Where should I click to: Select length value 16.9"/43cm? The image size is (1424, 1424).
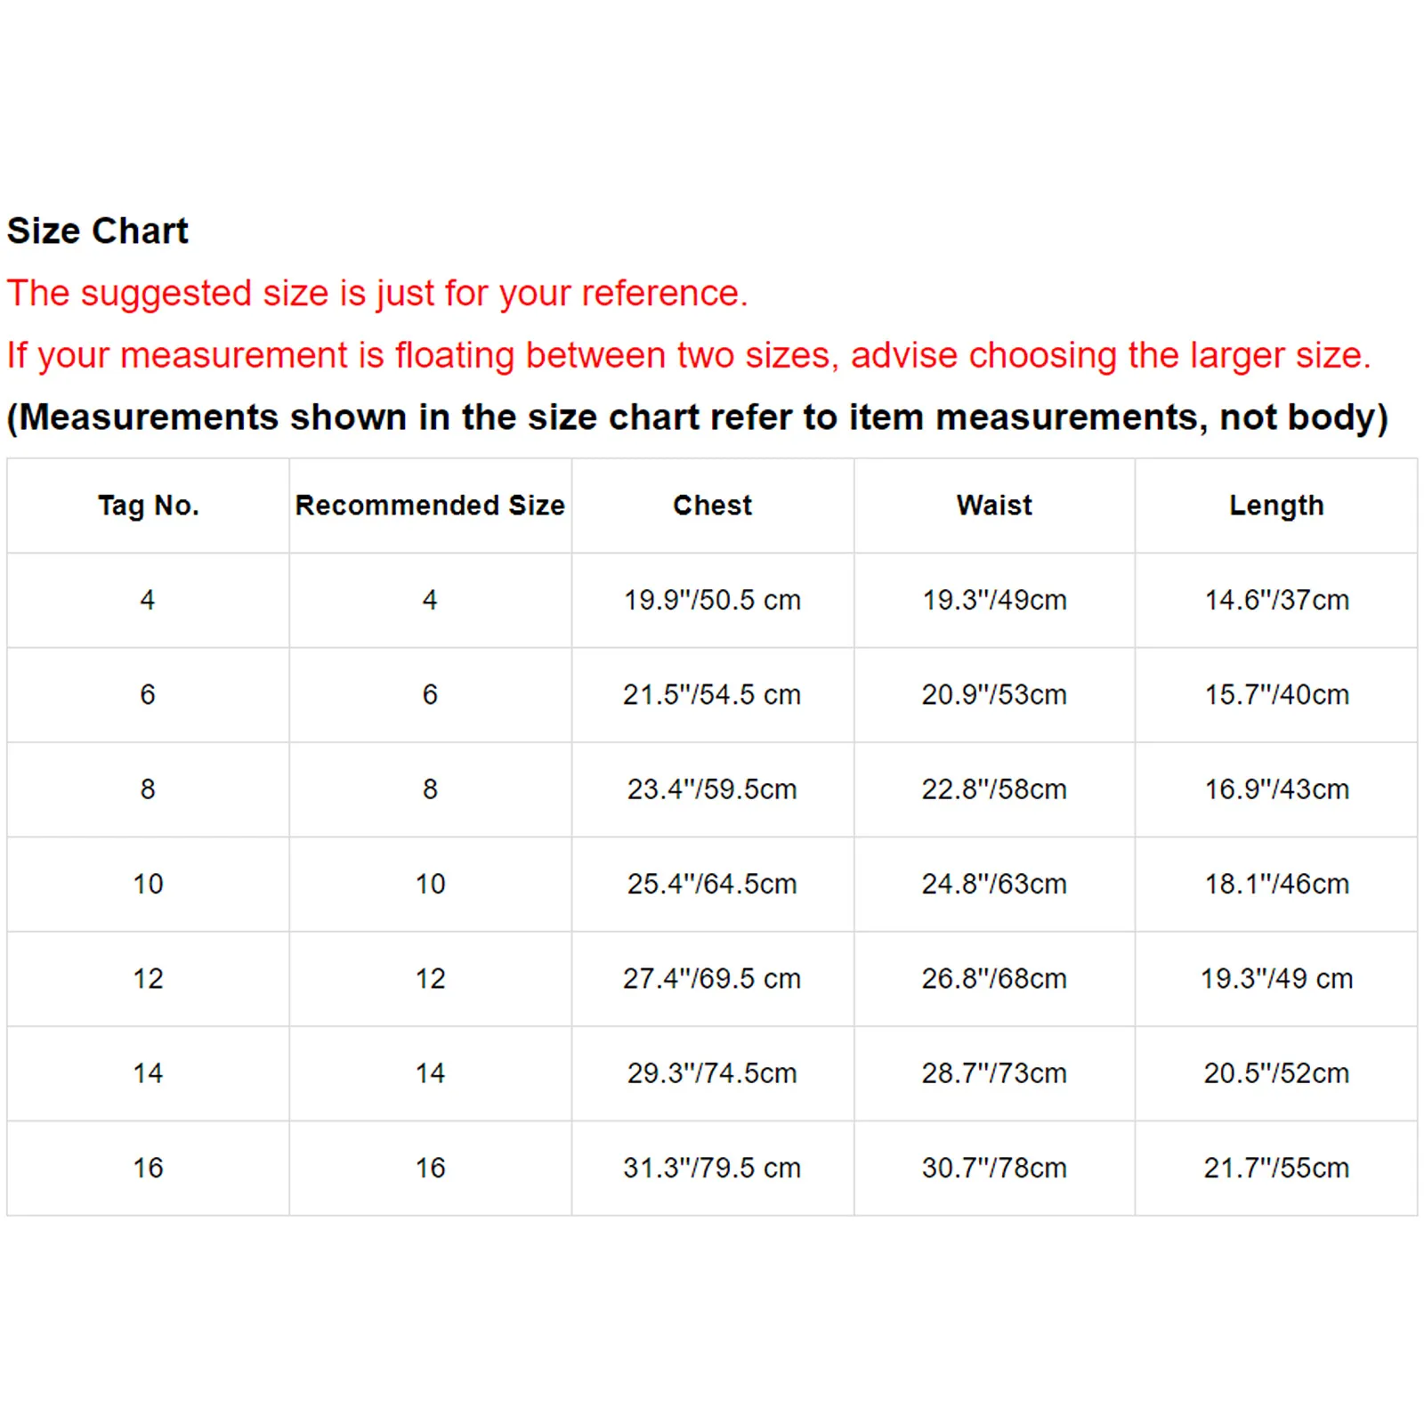coord(1276,789)
